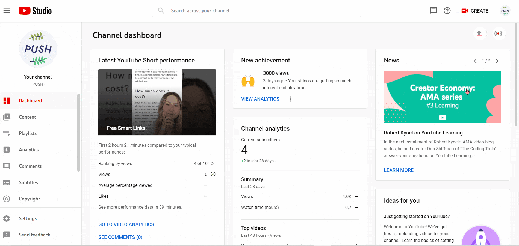519x246 pixels.
Task: Select the Dashboard sidebar icon
Action: 7,100
